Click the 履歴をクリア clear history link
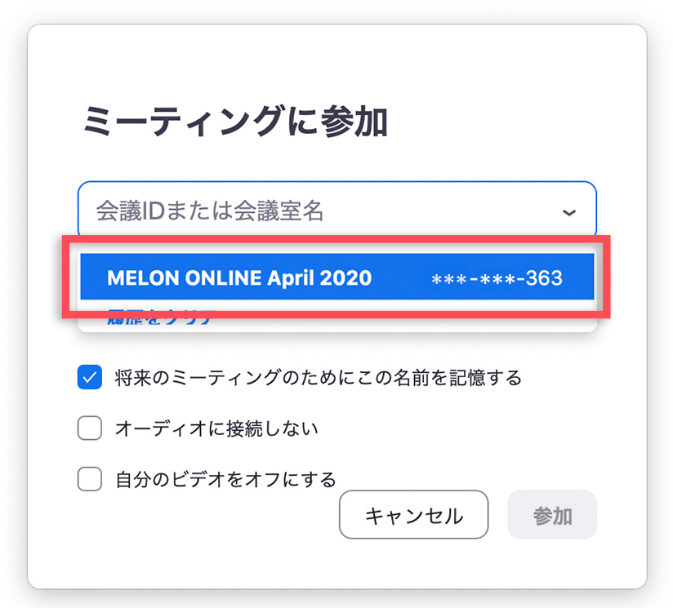This screenshot has width=673, height=608. tap(160, 319)
